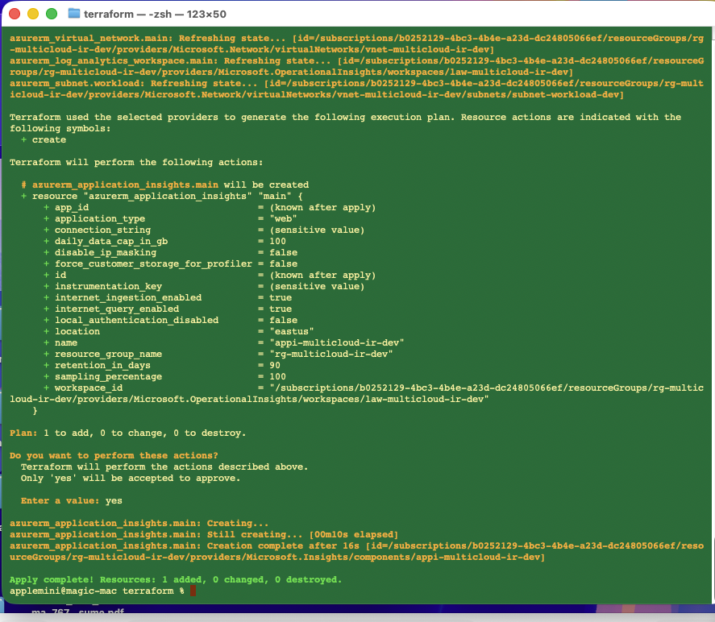The width and height of the screenshot is (715, 622).
Task: Click the 'workspace_id' attribute name
Action: coord(89,388)
